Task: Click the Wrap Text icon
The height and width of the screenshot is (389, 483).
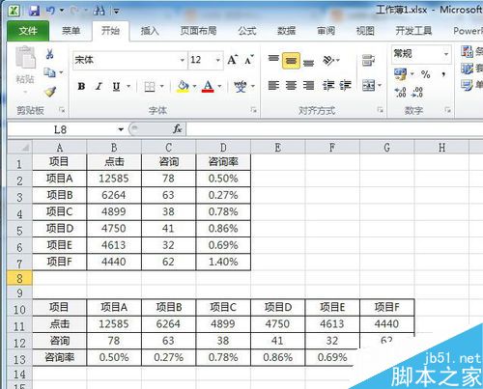Action: click(368, 60)
